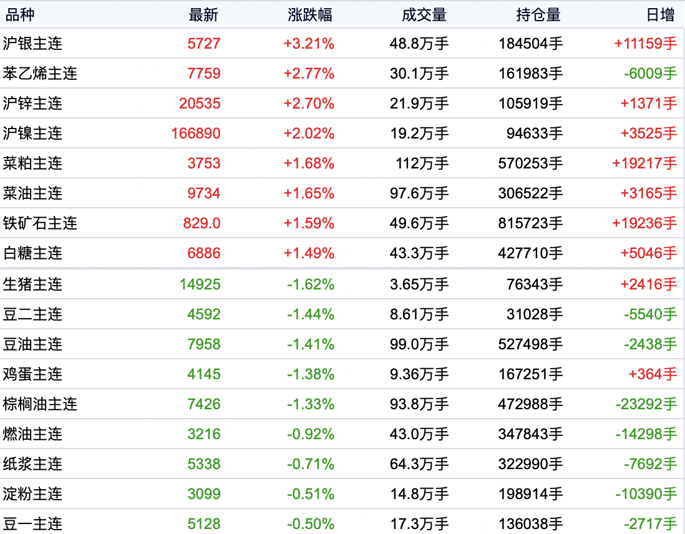Image resolution: width=685 pixels, height=534 pixels.
Task: Open the 豆油主连 contract
Action: [33, 344]
